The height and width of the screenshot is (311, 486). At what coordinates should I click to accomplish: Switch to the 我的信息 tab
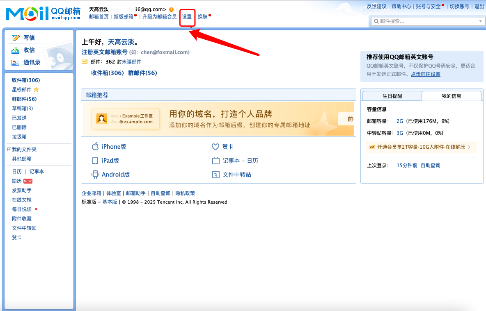tap(451, 96)
